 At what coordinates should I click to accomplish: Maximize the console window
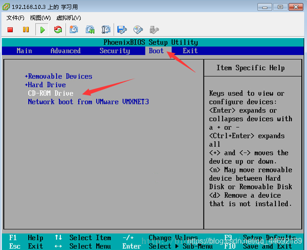280,7
